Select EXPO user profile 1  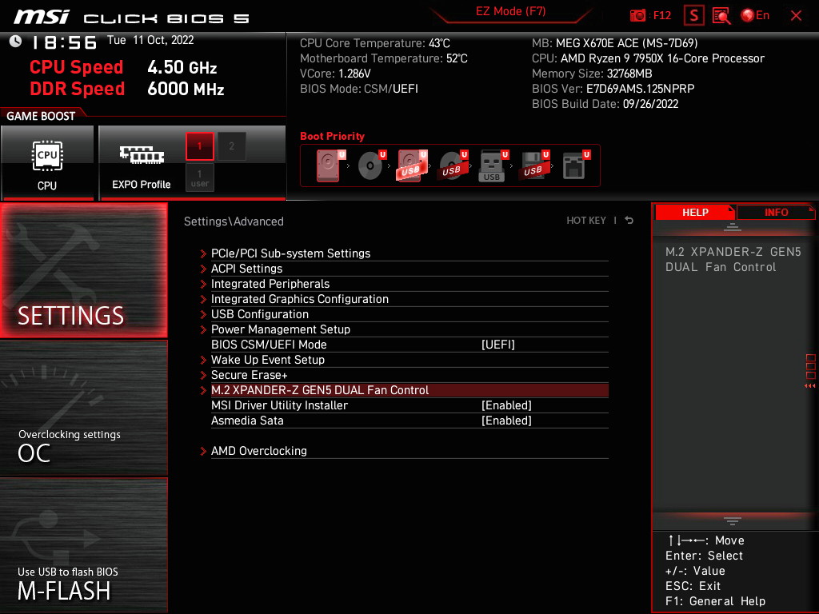199,177
